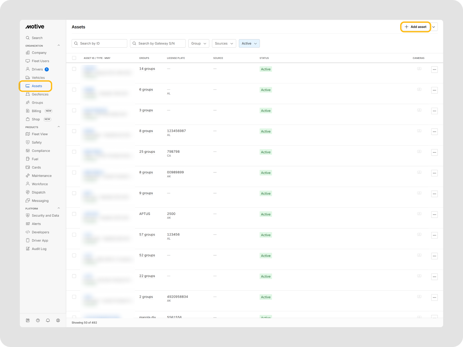
Task: Open Search from the sidebar
Action: [x=37, y=38]
